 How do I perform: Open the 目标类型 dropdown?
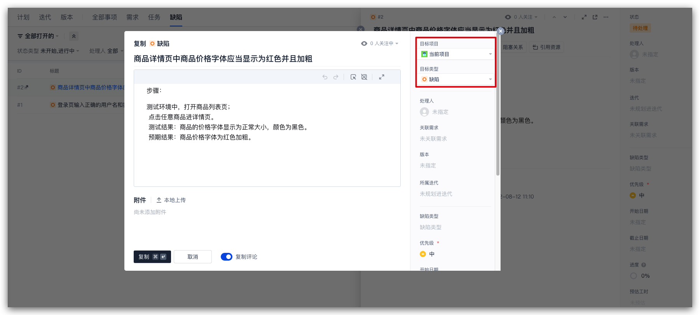pyautogui.click(x=456, y=79)
